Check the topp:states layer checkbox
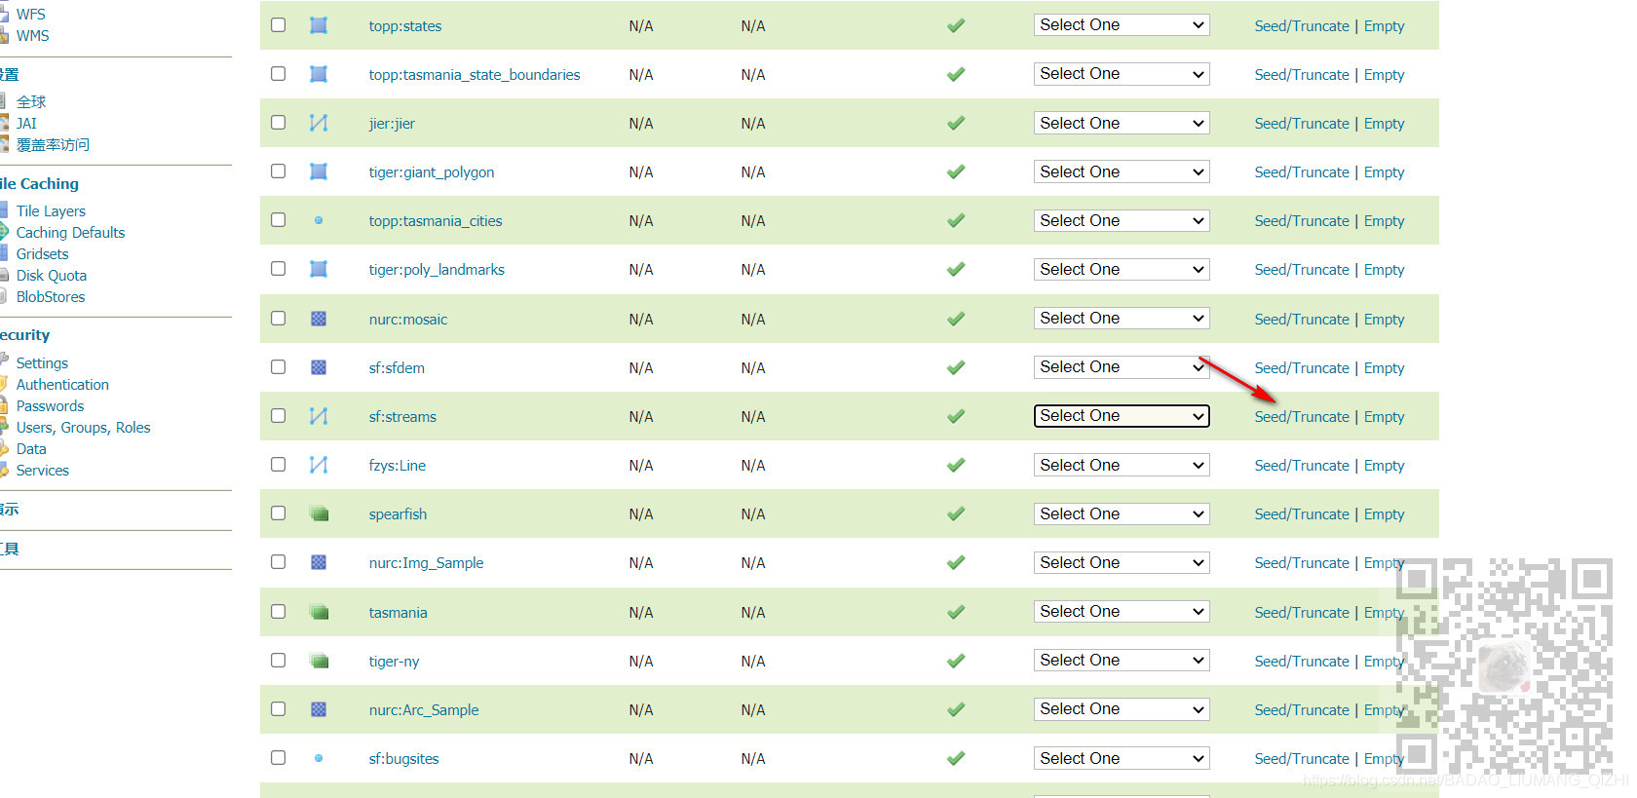1637x798 pixels. (x=279, y=24)
